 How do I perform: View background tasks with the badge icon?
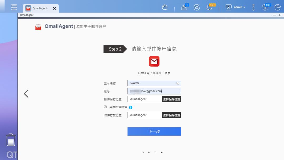pyautogui.click(x=184, y=7)
